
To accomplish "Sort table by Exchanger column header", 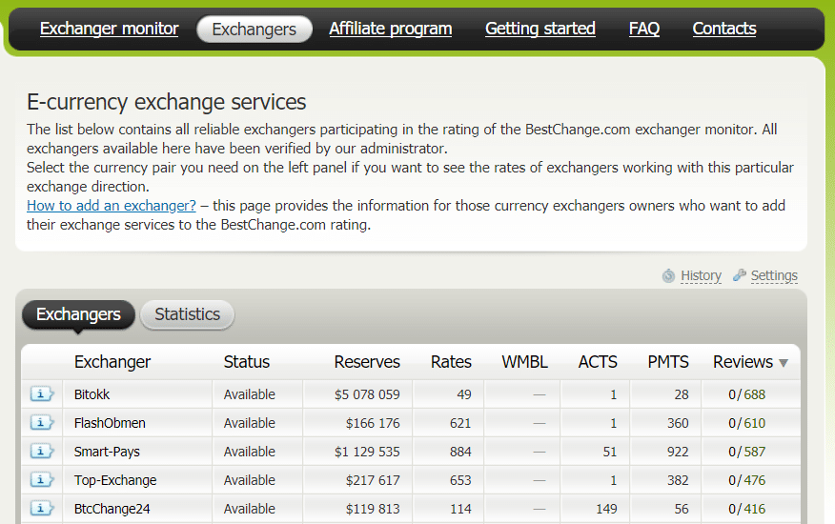I will point(112,362).
